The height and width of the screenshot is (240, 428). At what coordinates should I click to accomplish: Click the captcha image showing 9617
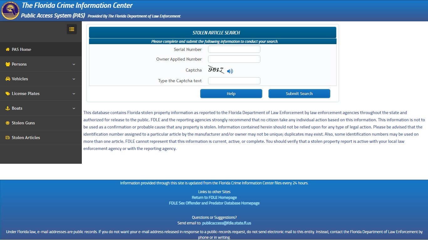click(x=216, y=70)
